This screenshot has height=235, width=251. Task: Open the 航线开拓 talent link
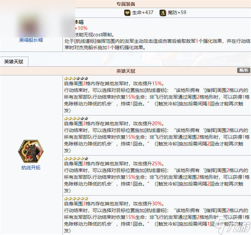point(31,167)
